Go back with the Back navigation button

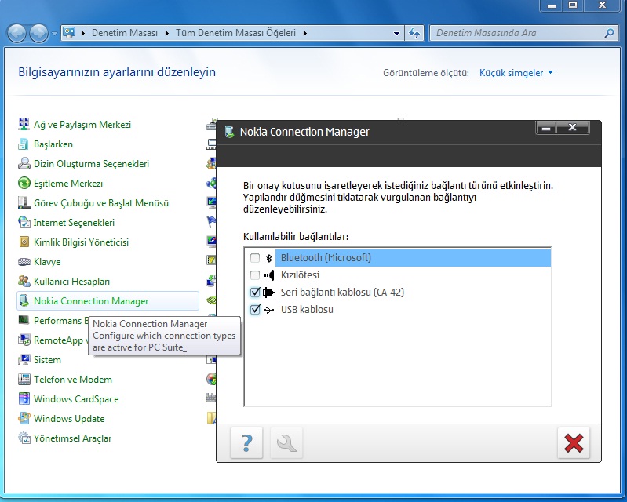click(16, 33)
